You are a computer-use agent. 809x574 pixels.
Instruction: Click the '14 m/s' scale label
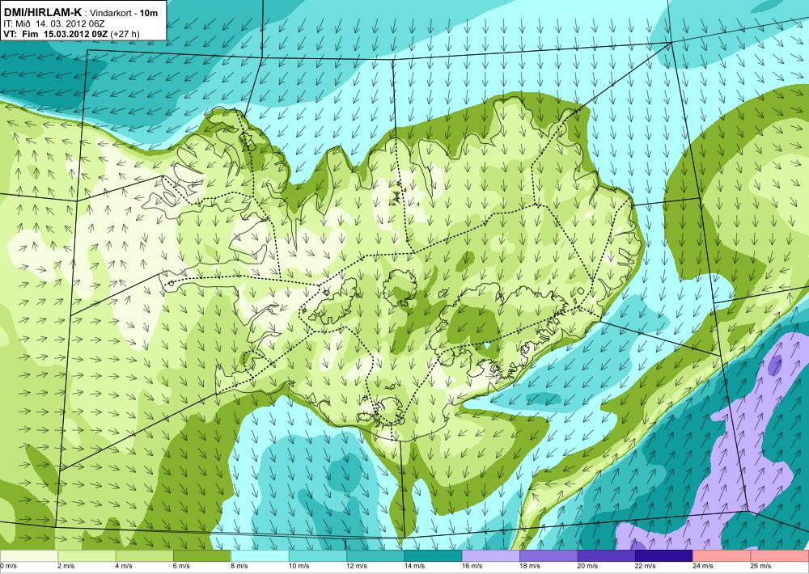[x=414, y=566]
